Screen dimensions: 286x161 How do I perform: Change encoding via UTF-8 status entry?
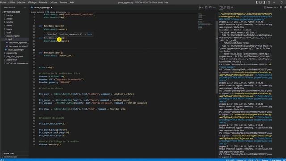tap(250, 160)
